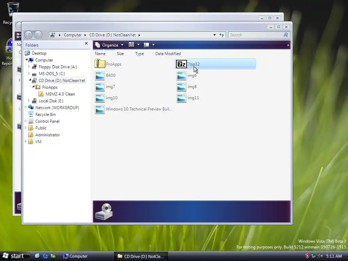This screenshot has height=261, width=348.
Task: Click the taskbar clock showing 5:11 AM
Action: click(x=334, y=256)
